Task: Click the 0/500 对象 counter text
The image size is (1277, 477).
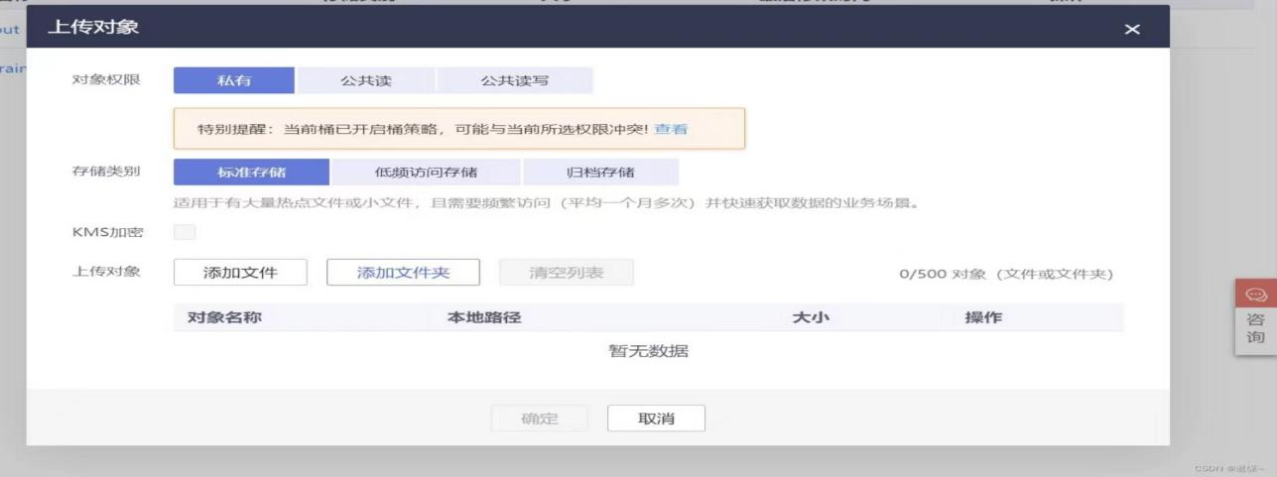Action: coord(1005,274)
